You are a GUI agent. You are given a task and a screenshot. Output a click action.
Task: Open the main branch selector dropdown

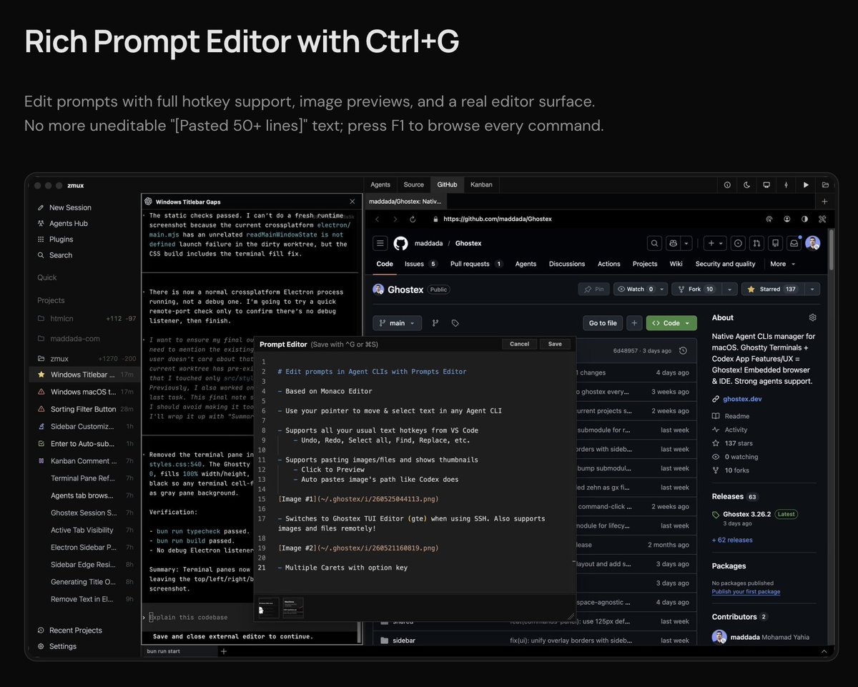pos(397,323)
